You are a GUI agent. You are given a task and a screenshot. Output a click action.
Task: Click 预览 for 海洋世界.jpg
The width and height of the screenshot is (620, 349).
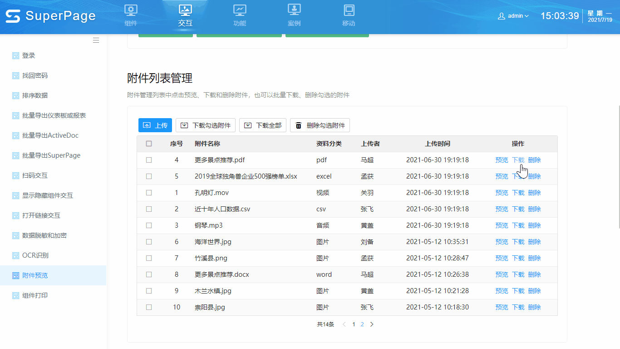point(502,241)
